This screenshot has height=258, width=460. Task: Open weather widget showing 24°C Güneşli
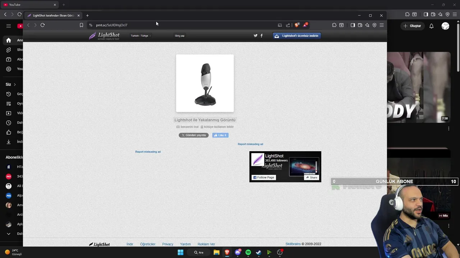click(13, 252)
